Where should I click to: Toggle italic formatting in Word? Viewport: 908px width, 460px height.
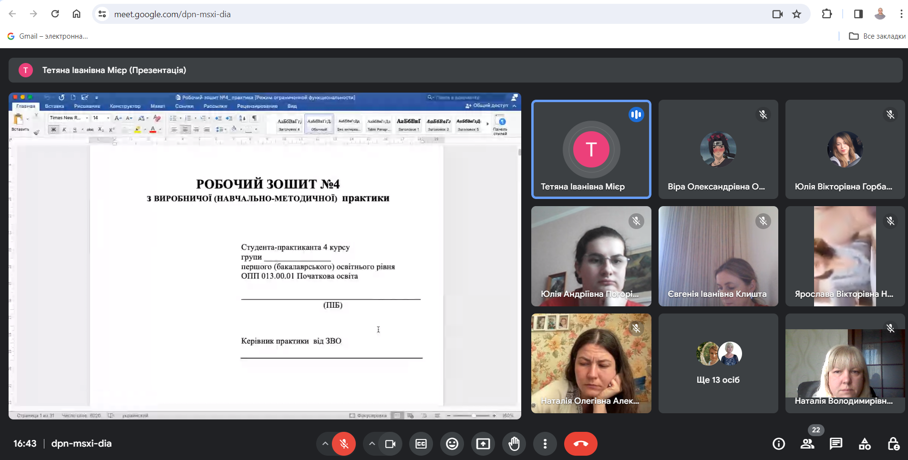[64, 129]
